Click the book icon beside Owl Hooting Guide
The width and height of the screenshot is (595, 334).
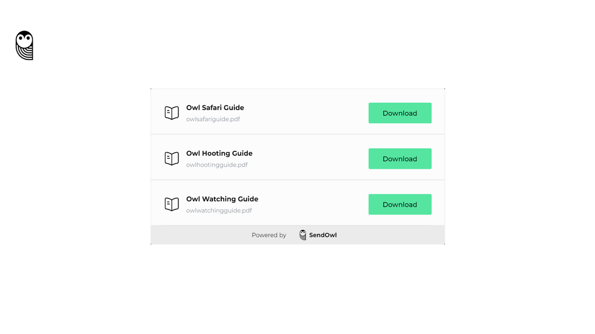(x=172, y=158)
